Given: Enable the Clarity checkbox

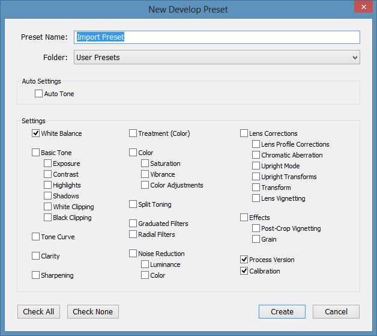Looking at the screenshot, I should tap(36, 256).
